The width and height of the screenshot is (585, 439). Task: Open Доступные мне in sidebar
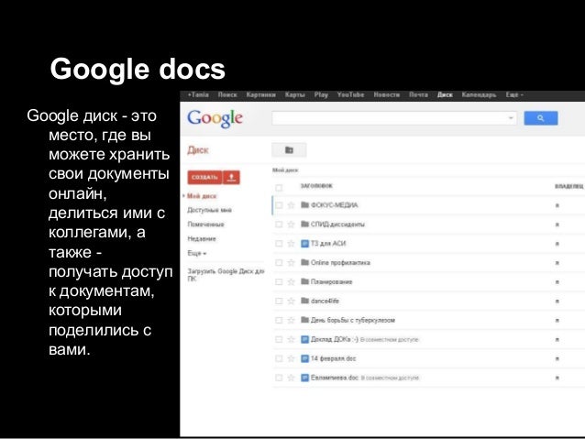(x=209, y=210)
